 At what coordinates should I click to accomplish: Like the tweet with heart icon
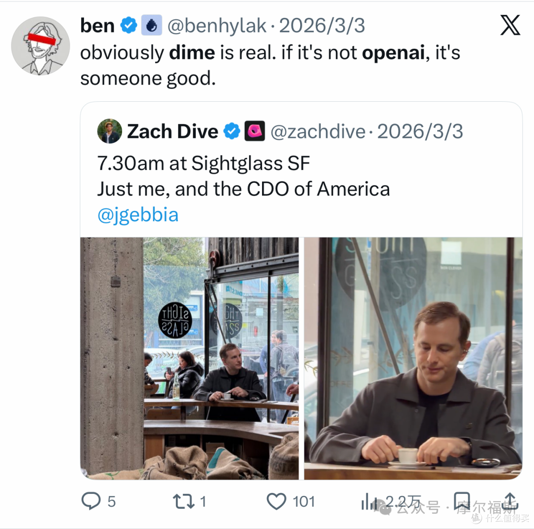(276, 501)
